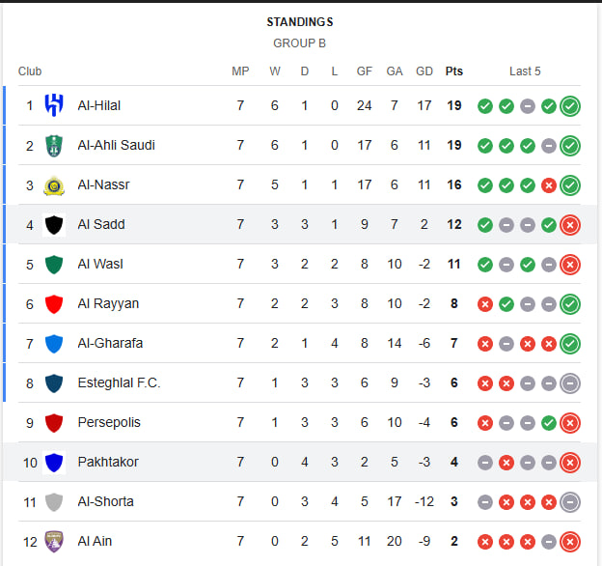Click the GD column header
Screen dimensions: 602x566
(x=424, y=71)
